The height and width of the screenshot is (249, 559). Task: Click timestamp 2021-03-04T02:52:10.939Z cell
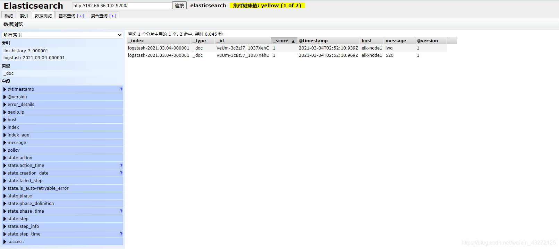[328, 48]
